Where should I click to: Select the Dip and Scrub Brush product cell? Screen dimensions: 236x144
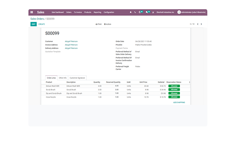[54, 94]
